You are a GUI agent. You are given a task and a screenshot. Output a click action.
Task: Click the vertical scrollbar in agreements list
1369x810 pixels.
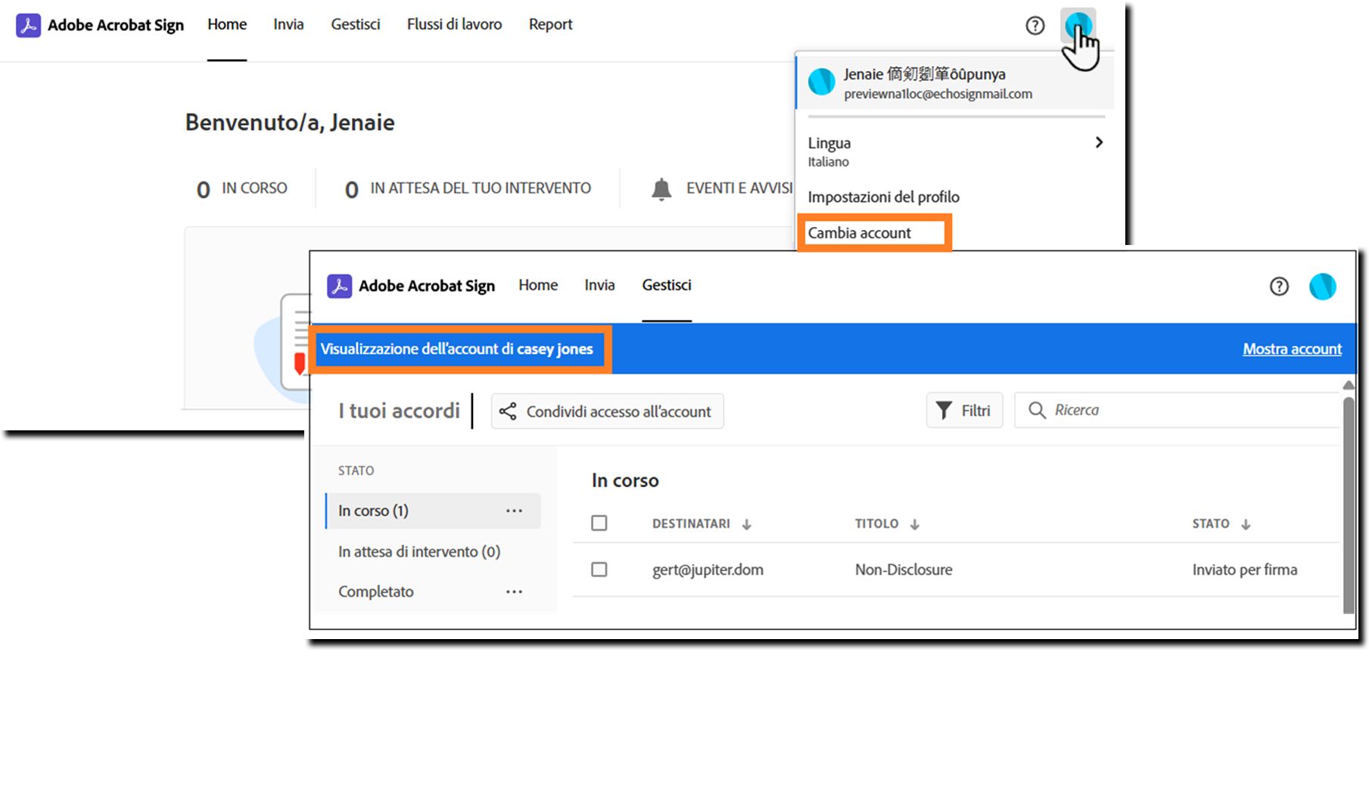coord(1349,505)
